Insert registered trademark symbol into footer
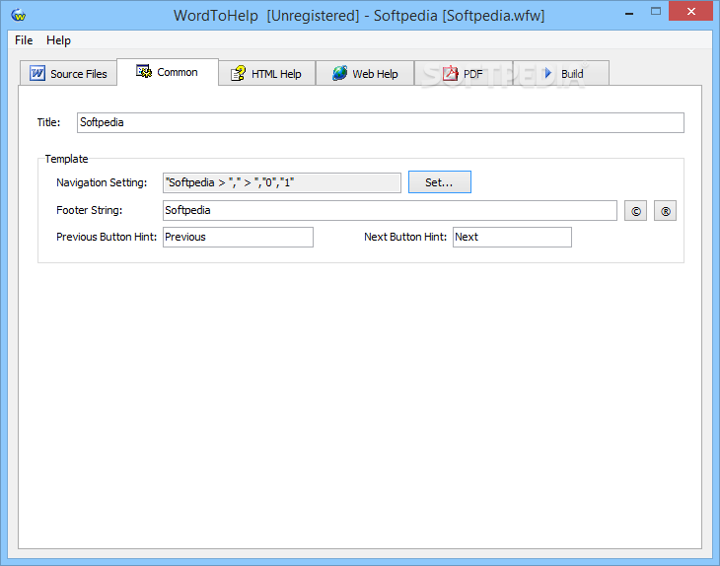Screen dimensions: 720x566 pos(666,211)
